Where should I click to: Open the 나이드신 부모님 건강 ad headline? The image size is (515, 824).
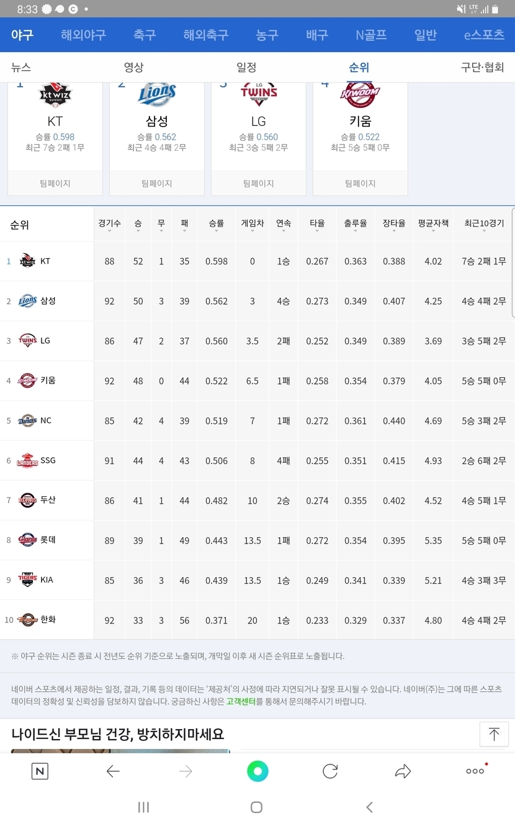click(x=118, y=735)
